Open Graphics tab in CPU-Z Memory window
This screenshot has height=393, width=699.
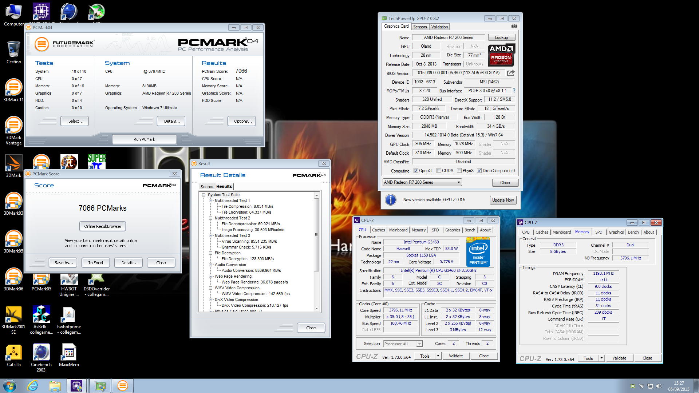(x=616, y=232)
